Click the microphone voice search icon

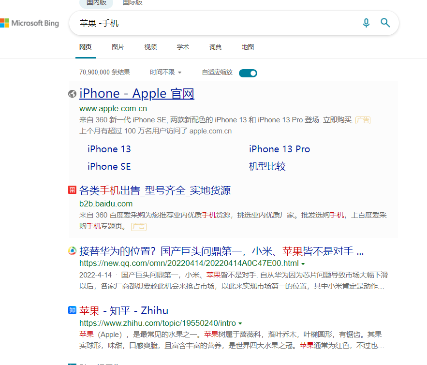tap(366, 23)
